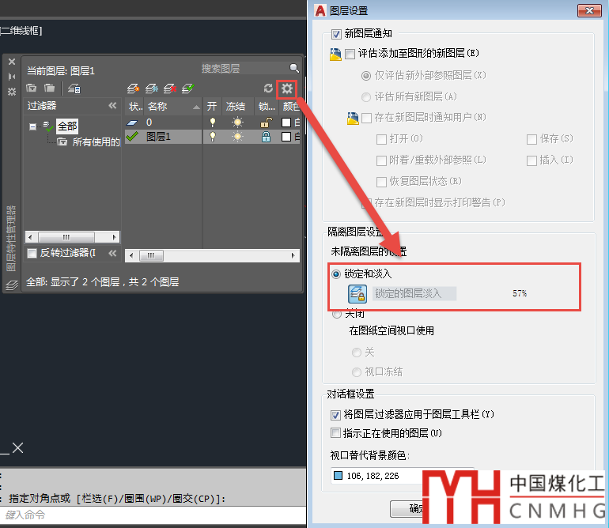
Task: Toggle freeze sun icon for layer 0
Action: pyautogui.click(x=237, y=123)
